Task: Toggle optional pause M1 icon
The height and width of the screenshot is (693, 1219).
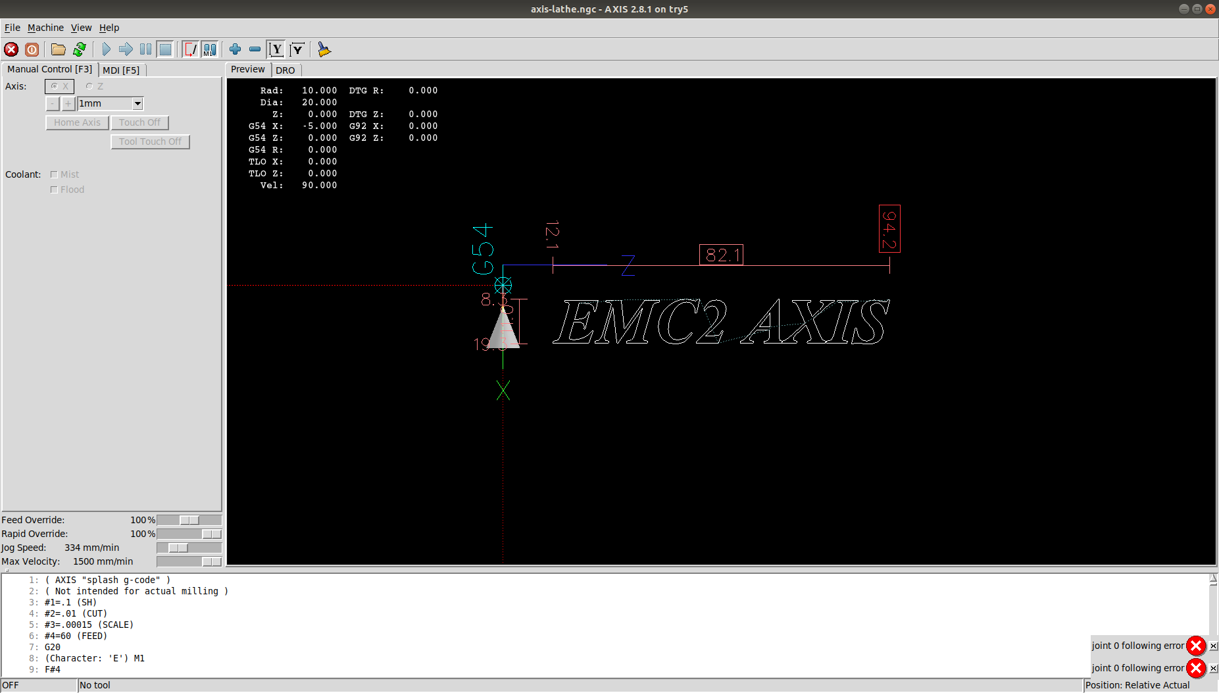Action: (210, 49)
